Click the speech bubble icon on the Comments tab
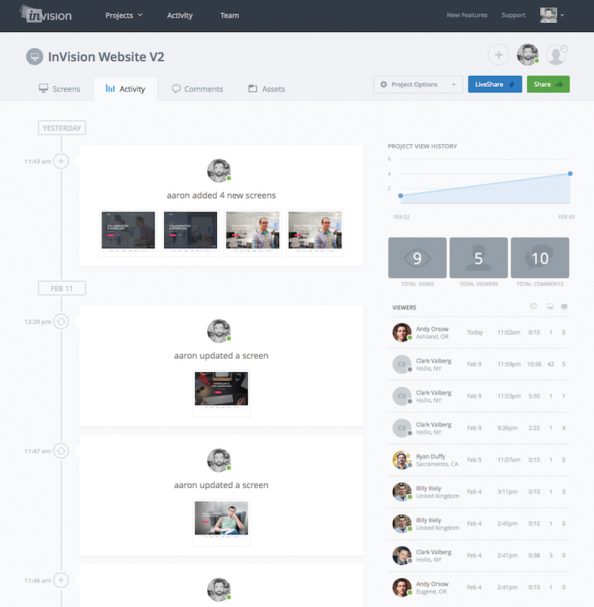The width and height of the screenshot is (594, 607). pyautogui.click(x=175, y=88)
